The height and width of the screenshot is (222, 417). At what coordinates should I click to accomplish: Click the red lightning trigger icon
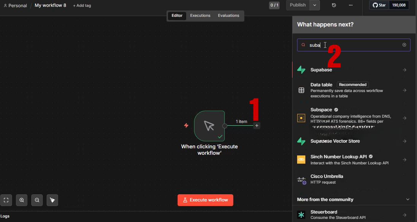pos(186,125)
